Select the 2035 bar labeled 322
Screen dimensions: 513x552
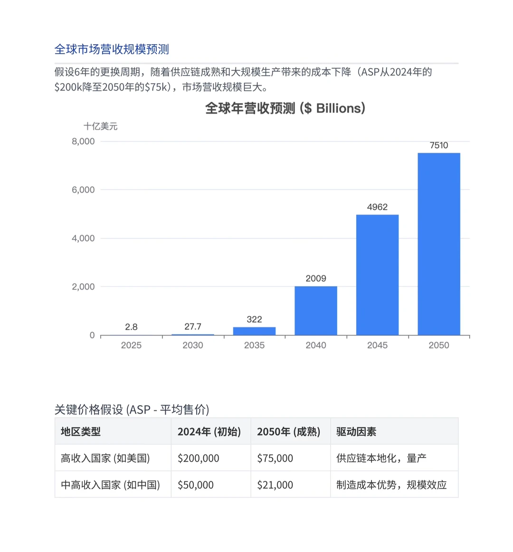pos(254,329)
